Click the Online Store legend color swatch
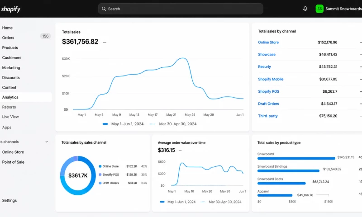The height and width of the screenshot is (217, 362). 100,166
